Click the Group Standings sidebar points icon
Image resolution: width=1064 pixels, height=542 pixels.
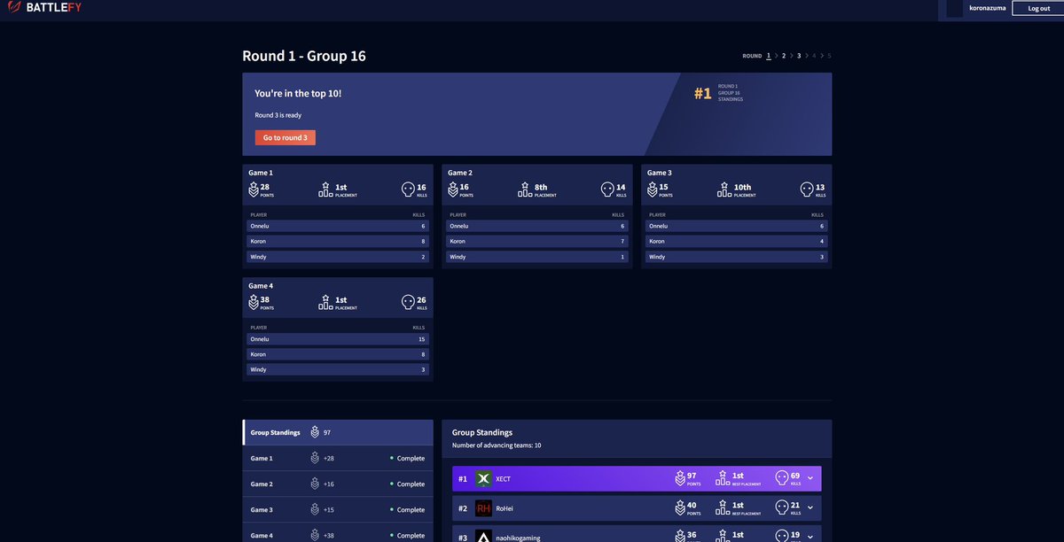[315, 432]
